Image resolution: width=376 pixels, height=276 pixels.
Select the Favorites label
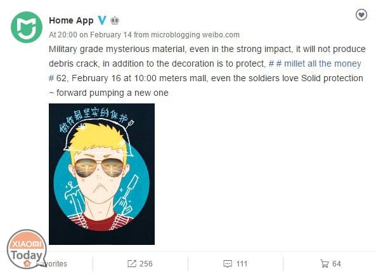point(51,264)
